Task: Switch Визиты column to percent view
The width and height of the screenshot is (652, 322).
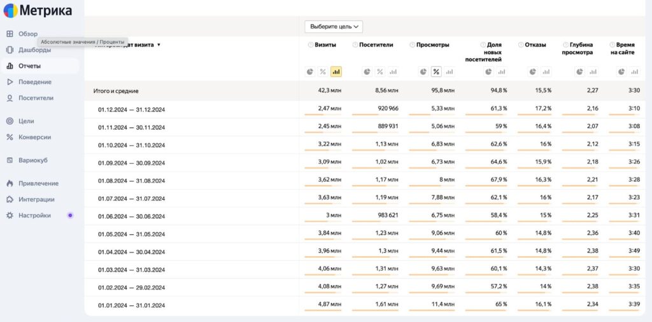Action: point(323,72)
